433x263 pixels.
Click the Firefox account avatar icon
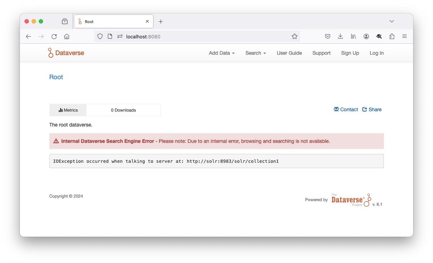pyautogui.click(x=366, y=36)
